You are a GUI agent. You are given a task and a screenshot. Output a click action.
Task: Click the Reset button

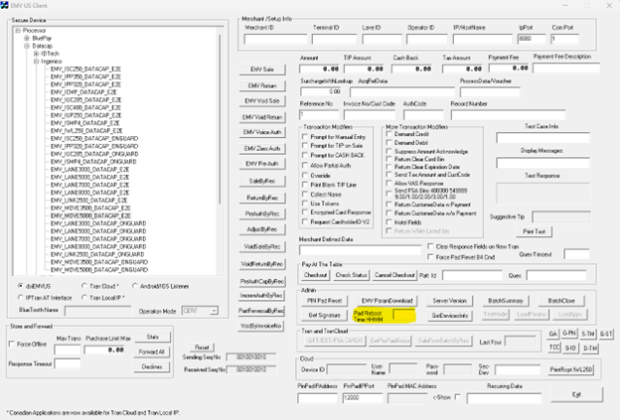(202, 348)
